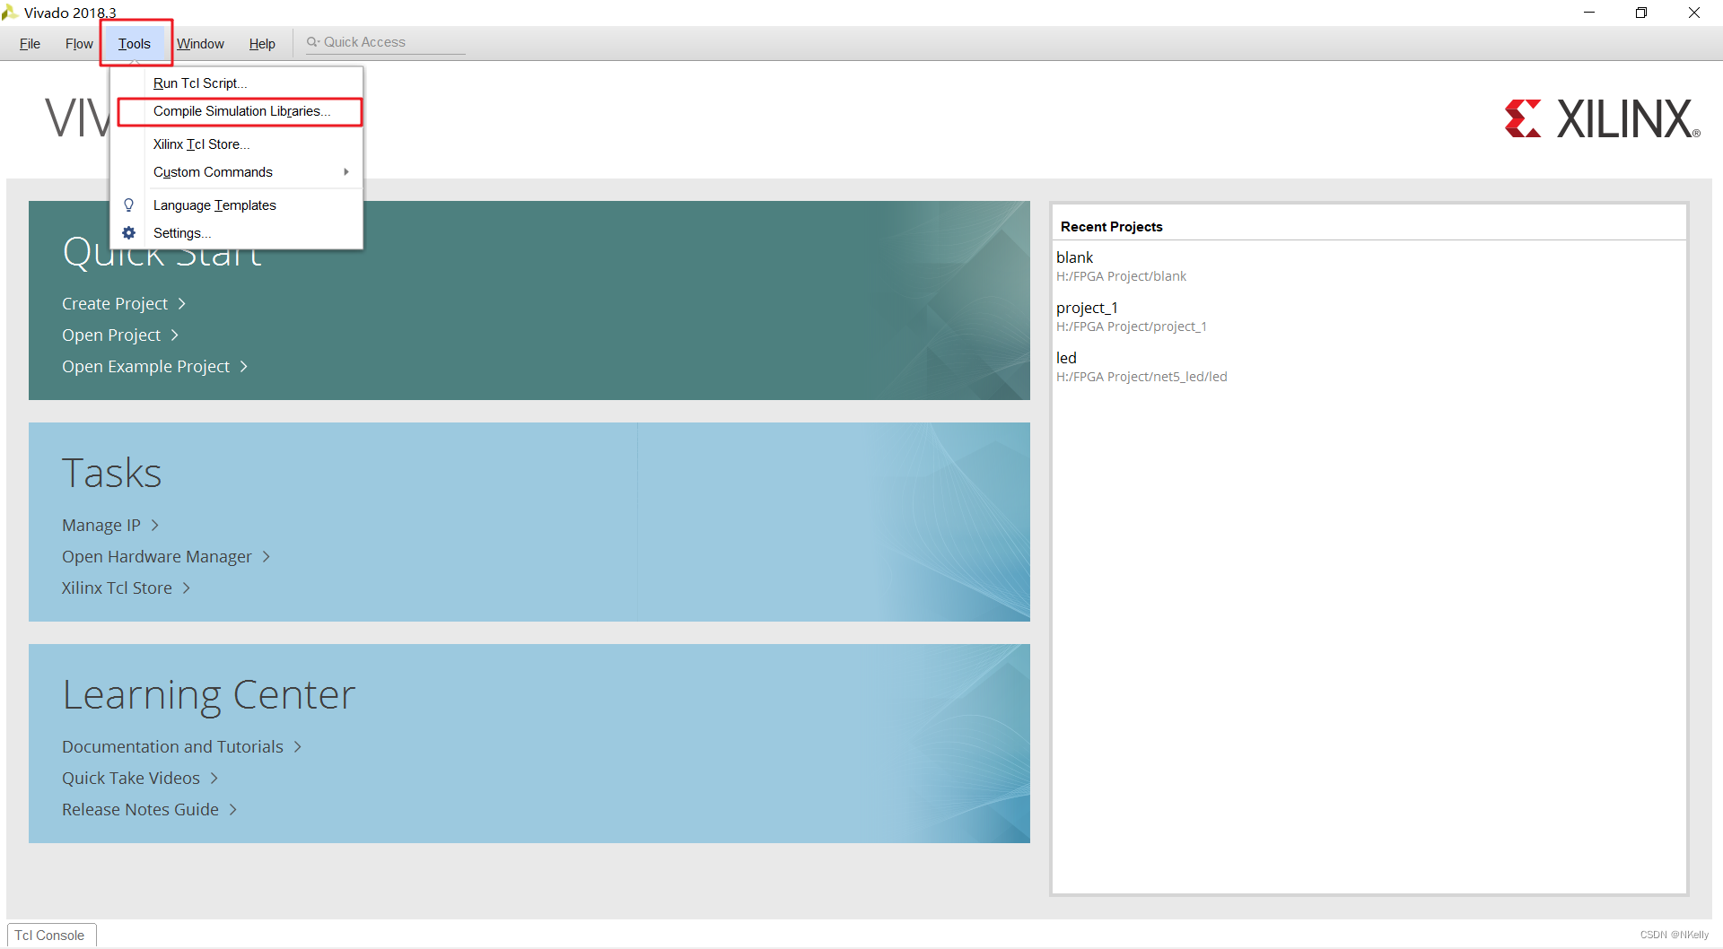
Task: Expand Custom Commands submenu arrow
Action: (x=346, y=172)
